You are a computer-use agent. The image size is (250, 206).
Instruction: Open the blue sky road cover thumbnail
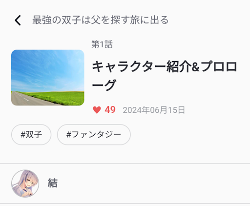click(48, 78)
